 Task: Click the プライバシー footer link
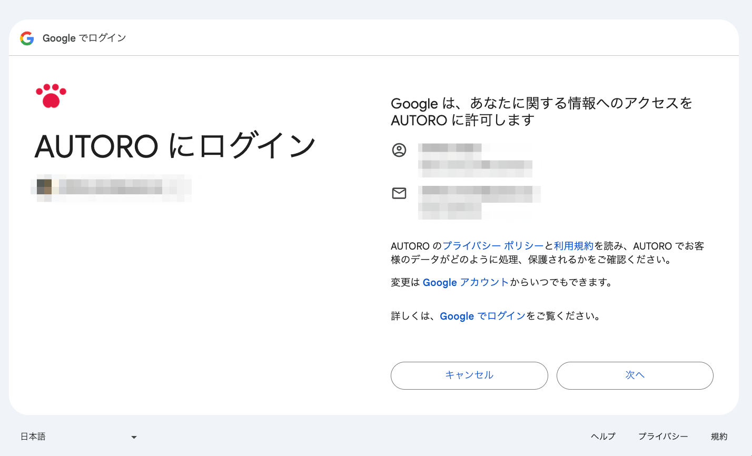tap(663, 437)
